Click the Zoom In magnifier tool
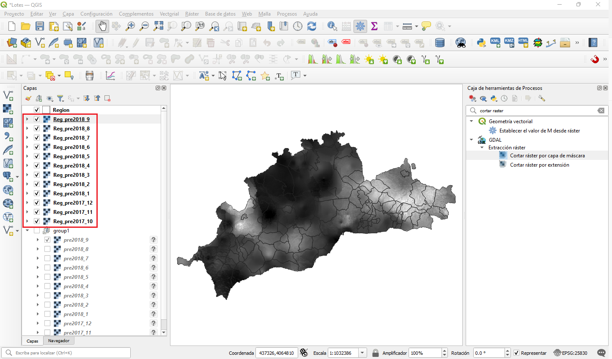 point(130,26)
